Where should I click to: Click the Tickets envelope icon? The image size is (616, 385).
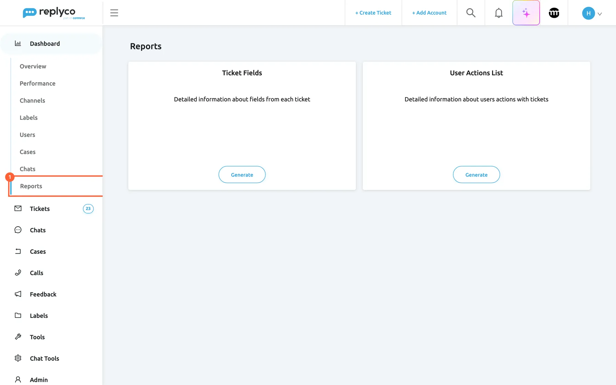(18, 208)
